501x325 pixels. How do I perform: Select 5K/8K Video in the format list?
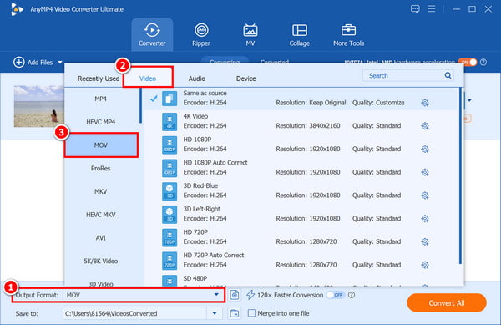point(101,262)
